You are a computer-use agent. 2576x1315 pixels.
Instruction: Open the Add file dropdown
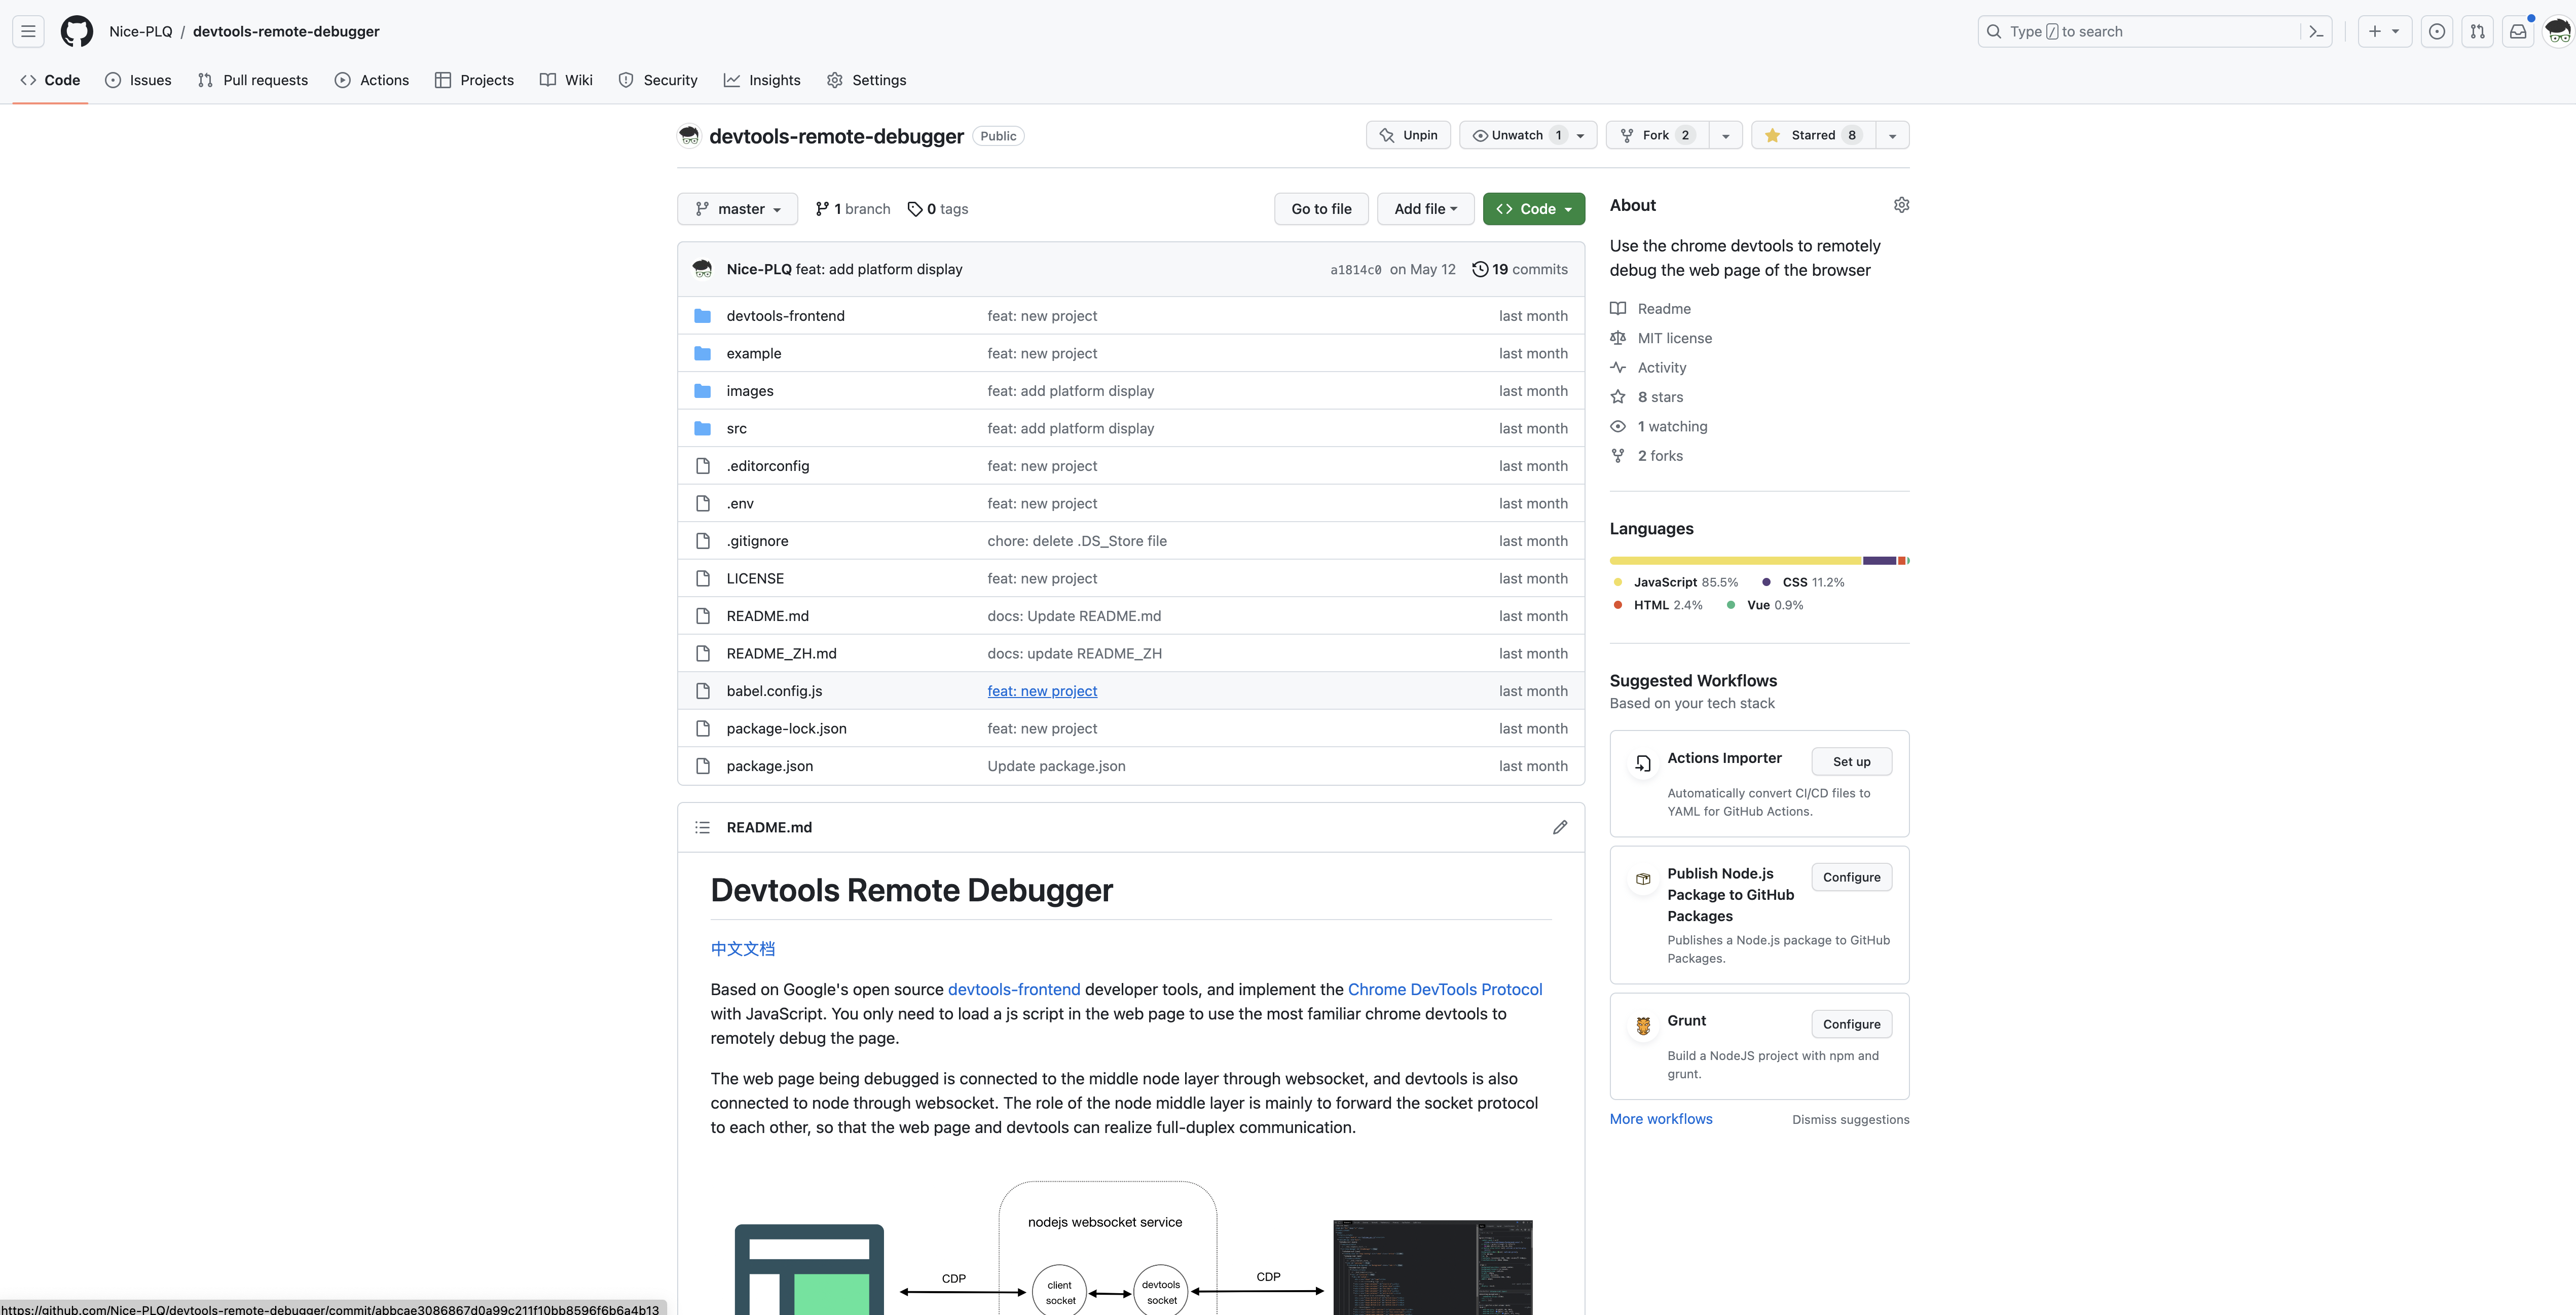(x=1425, y=209)
